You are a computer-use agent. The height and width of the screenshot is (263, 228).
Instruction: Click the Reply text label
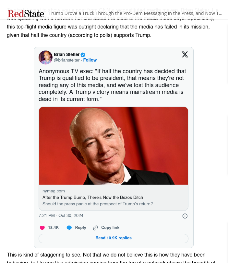click(x=80, y=228)
